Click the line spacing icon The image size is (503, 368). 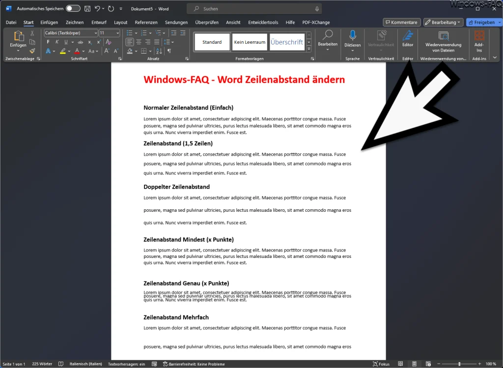pos(167,42)
